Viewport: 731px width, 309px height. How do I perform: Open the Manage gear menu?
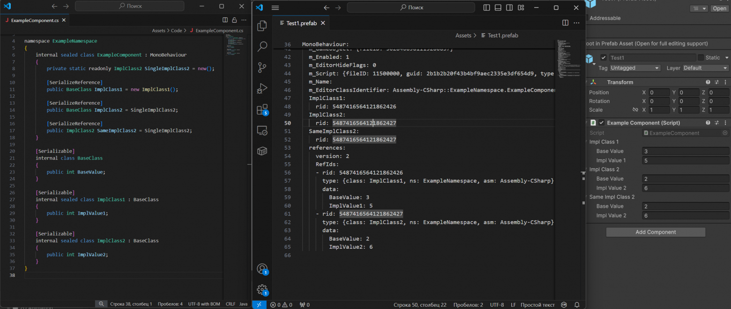(x=262, y=289)
